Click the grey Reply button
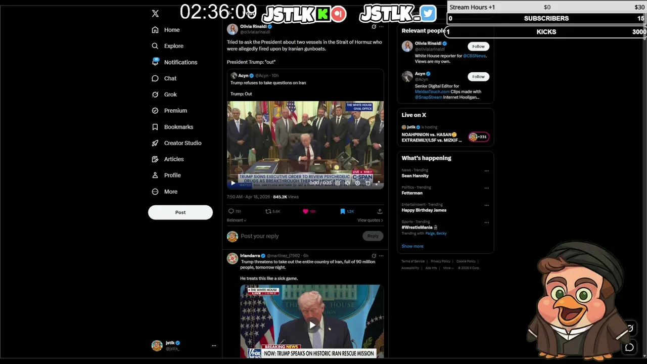This screenshot has width=647, height=364. [373, 236]
